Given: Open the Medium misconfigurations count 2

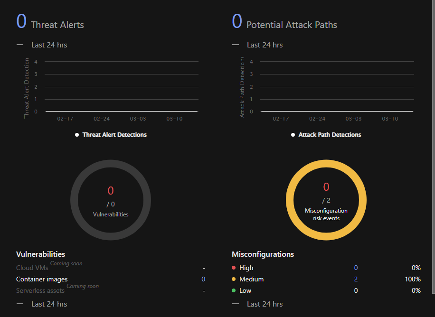Looking at the screenshot, I should click(x=356, y=280).
